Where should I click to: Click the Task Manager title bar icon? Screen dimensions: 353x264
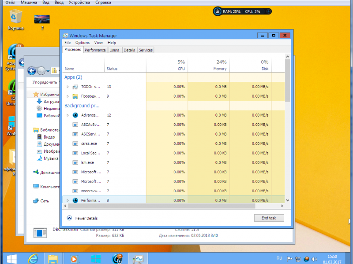click(65, 36)
